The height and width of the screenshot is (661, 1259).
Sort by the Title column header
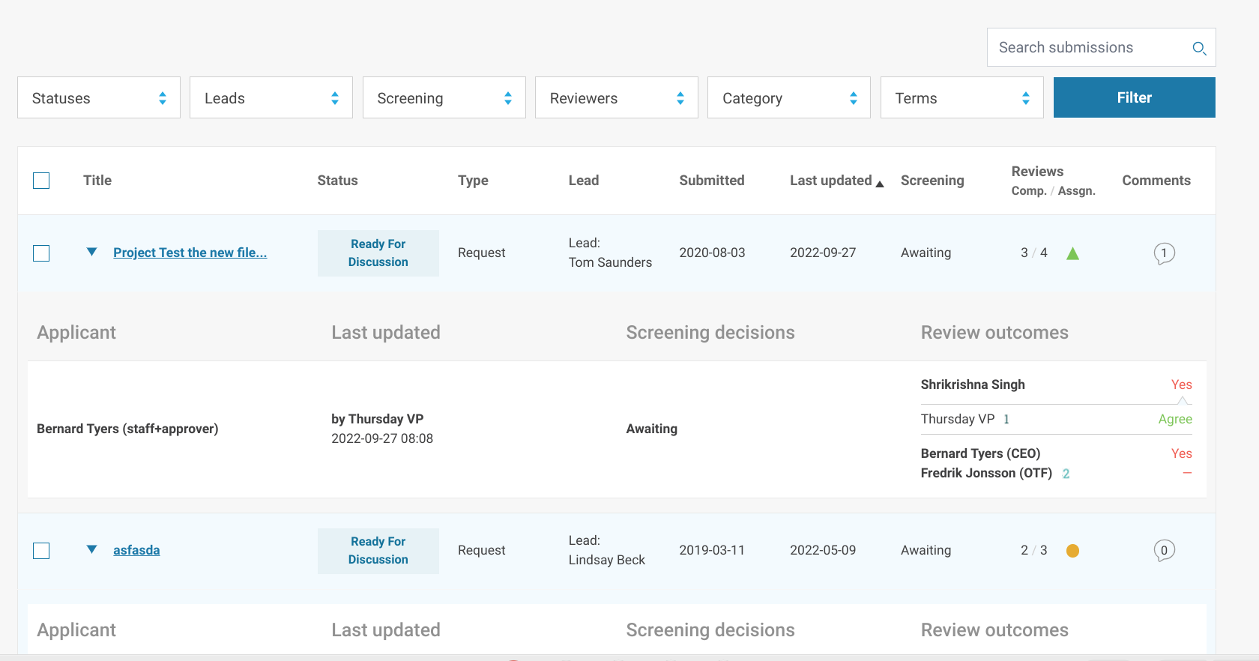tap(97, 181)
